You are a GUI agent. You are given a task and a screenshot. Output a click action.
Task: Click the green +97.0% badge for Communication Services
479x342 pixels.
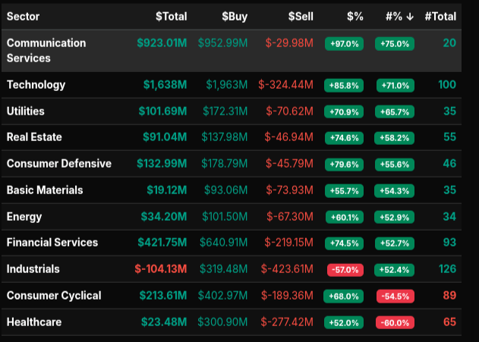(x=344, y=44)
